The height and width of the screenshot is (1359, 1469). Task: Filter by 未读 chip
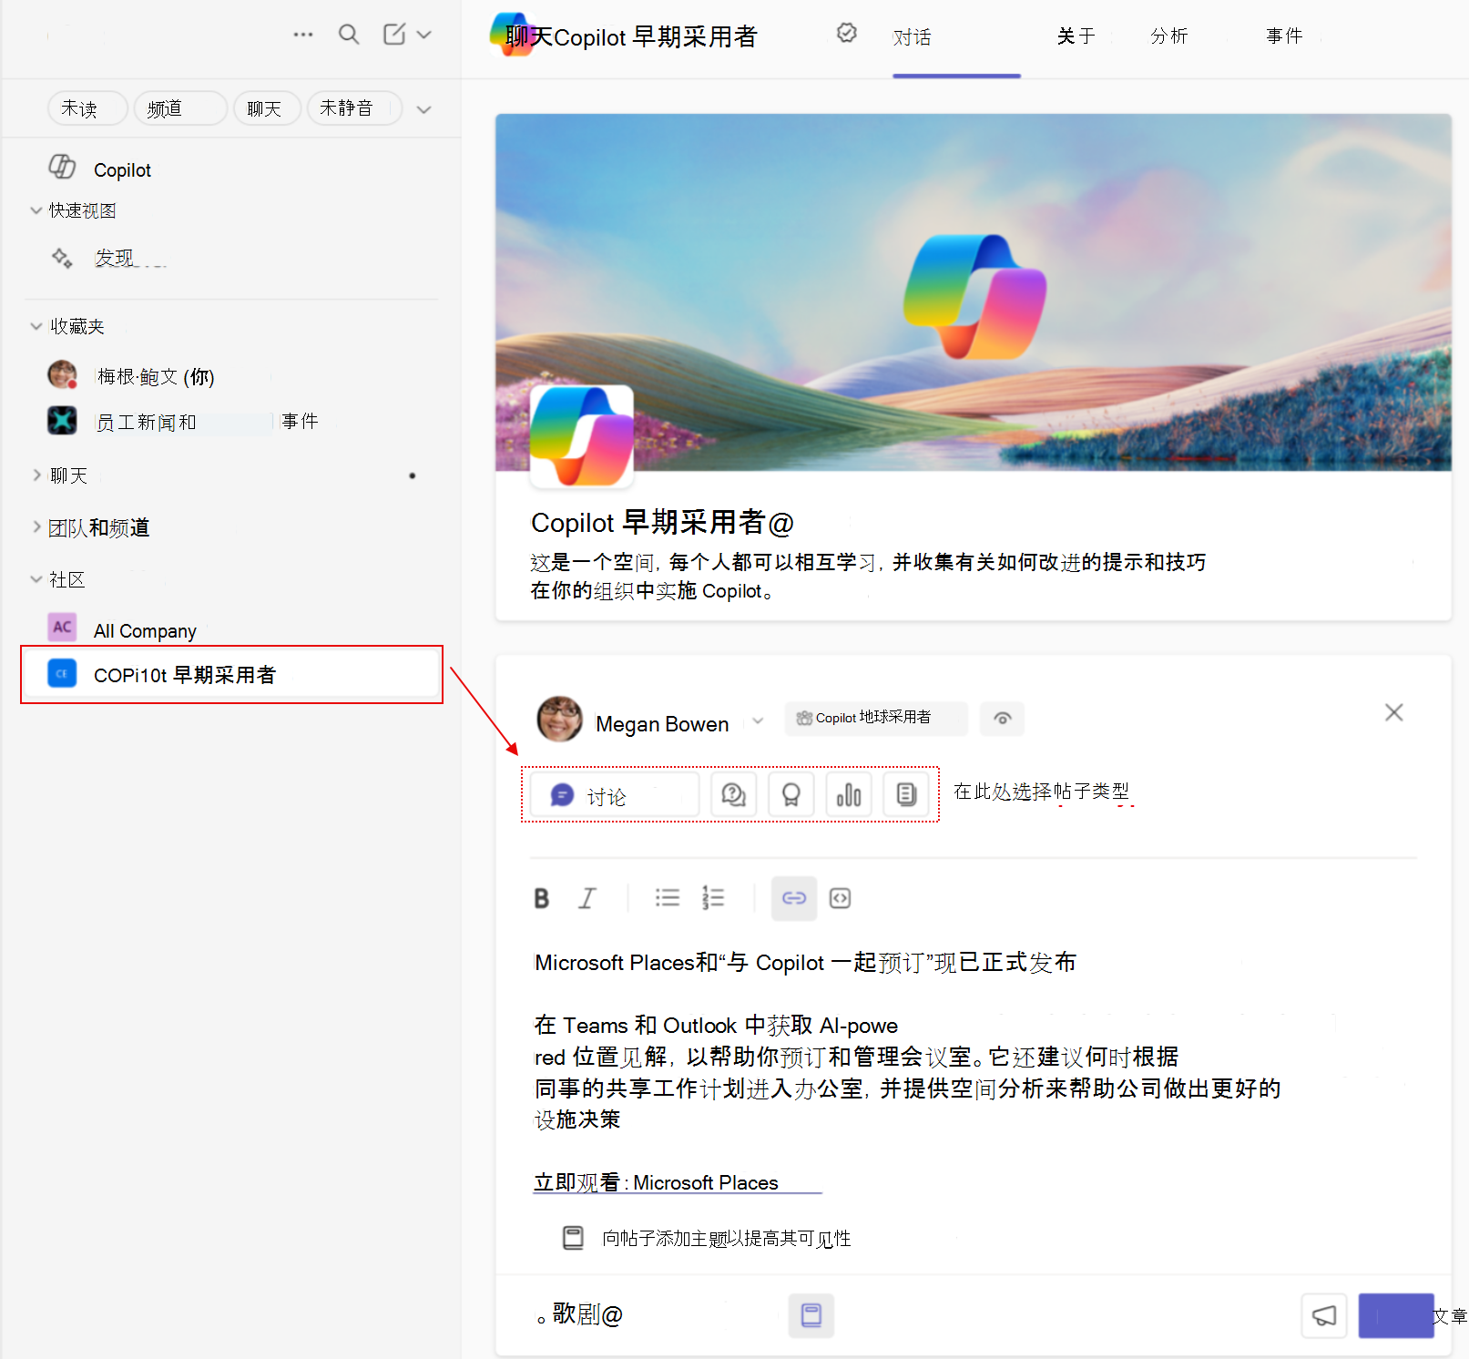click(87, 108)
